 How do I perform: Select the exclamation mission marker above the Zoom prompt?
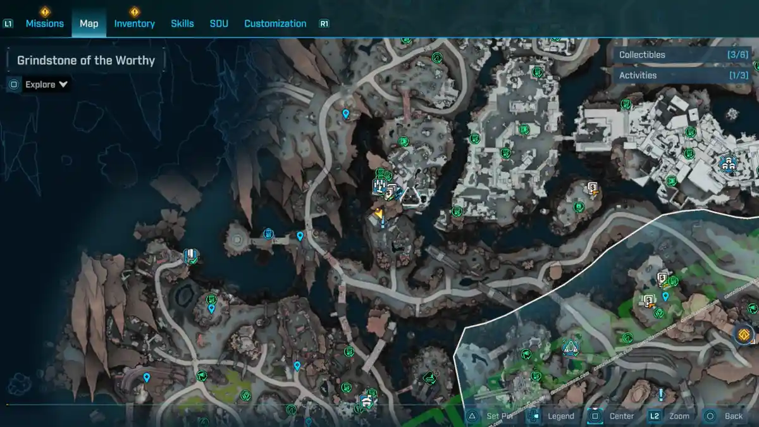coord(661,395)
